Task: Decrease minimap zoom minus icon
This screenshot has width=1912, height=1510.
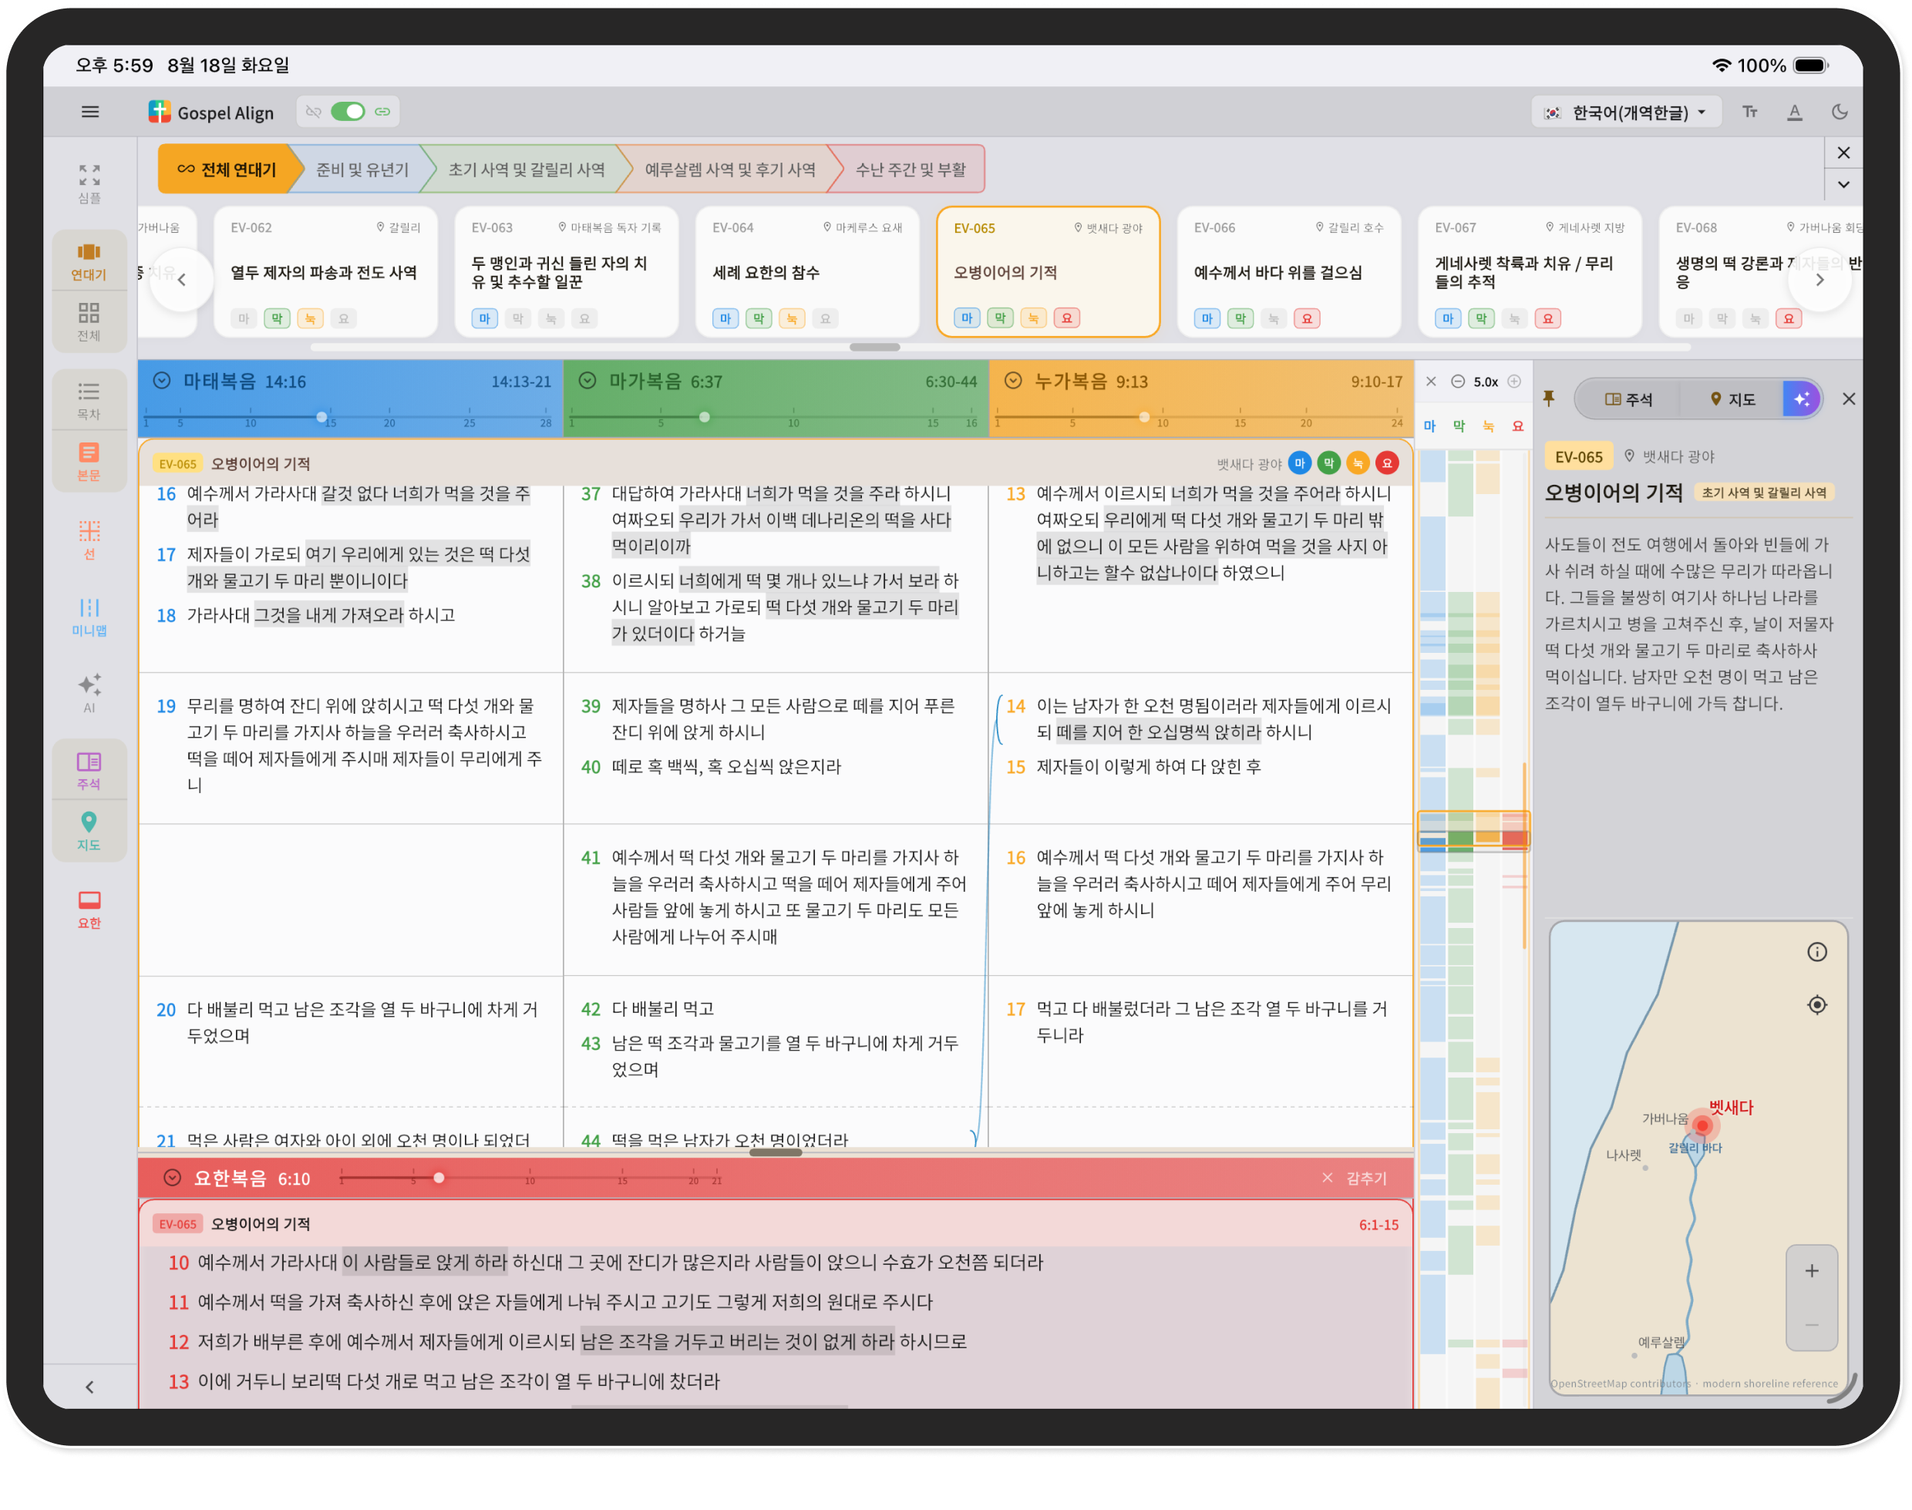Action: [x=1457, y=382]
